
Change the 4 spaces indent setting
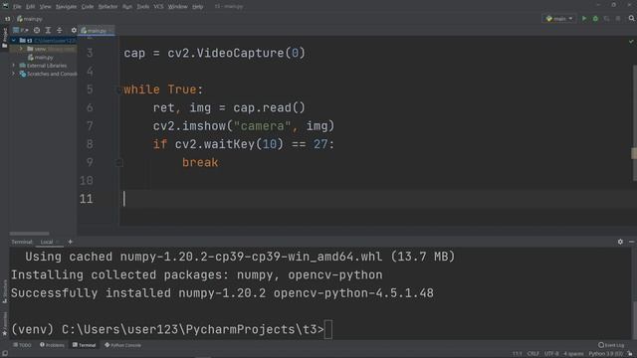pos(573,354)
